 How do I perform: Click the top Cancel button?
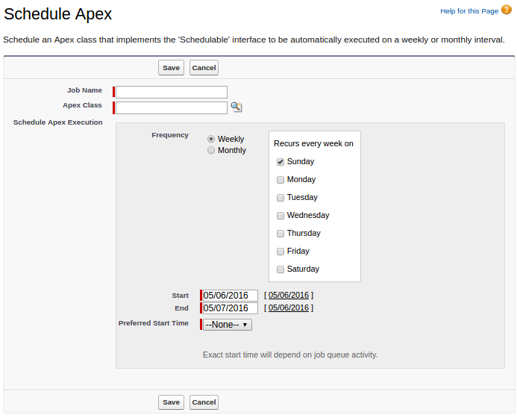pos(204,68)
